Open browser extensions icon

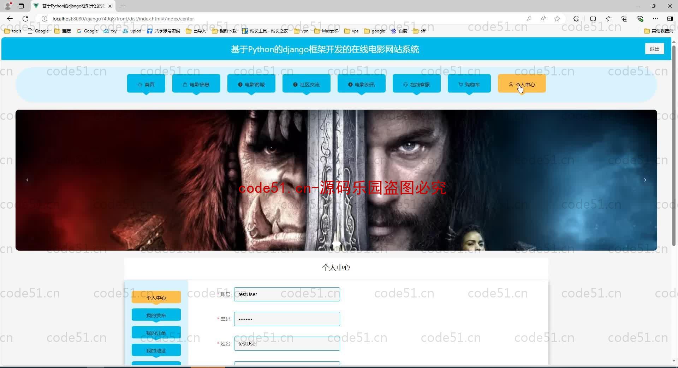pyautogui.click(x=576, y=19)
